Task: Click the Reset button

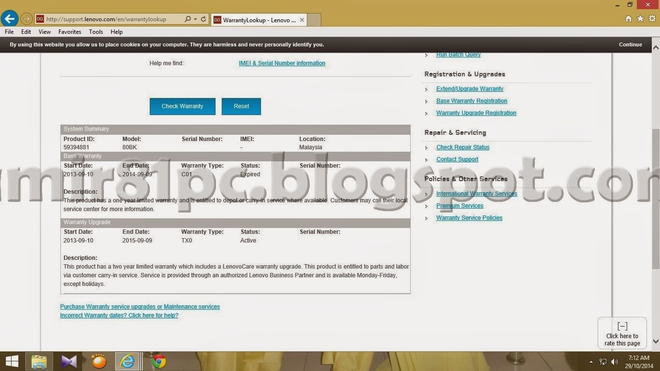Action: click(241, 106)
